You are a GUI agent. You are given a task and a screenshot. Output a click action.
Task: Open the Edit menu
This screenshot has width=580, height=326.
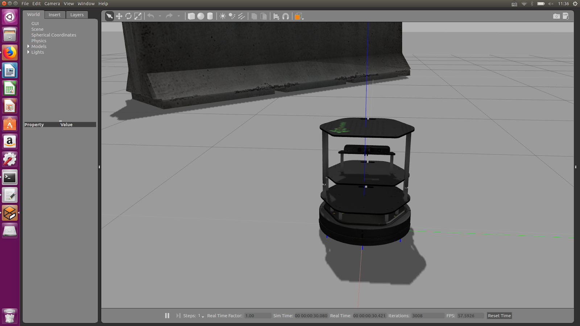tap(37, 4)
